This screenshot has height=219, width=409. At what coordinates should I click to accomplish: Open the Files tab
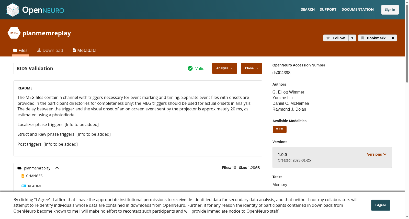[x=20, y=50]
